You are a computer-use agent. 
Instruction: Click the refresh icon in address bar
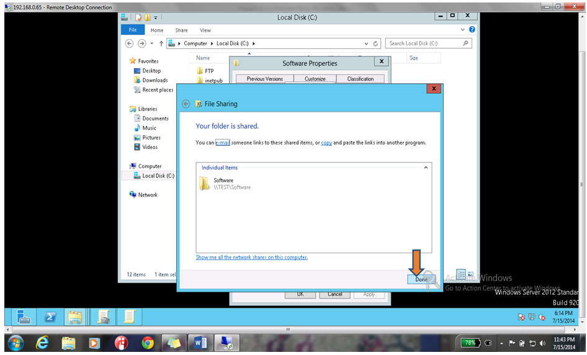click(x=375, y=43)
